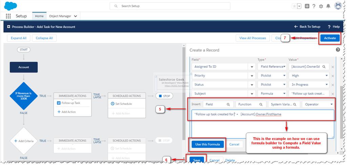Image resolution: width=347 pixels, height=165 pixels.
Task: Click the Insert Function search box
Action: [x=251, y=104]
